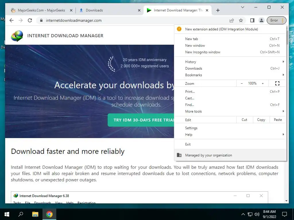Open the Windows Start menu

7,214
